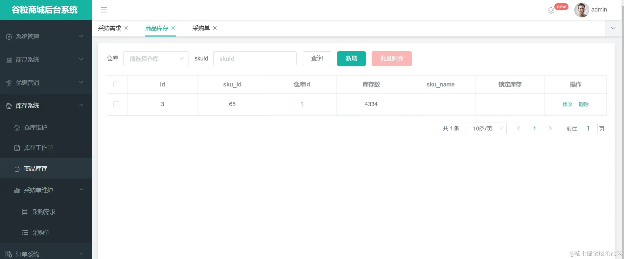Click the 采购单 menu lines icon

click(25, 233)
